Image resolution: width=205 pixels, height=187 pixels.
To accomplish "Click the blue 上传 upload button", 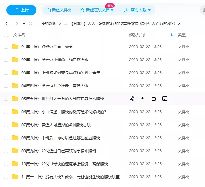I will 21,10.
